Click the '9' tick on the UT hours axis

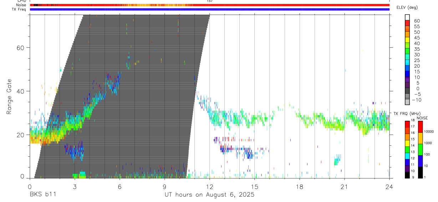tap(164, 186)
